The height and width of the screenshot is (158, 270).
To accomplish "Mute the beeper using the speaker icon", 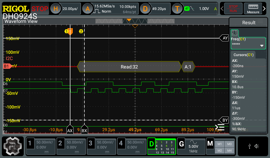I will [256, 146].
